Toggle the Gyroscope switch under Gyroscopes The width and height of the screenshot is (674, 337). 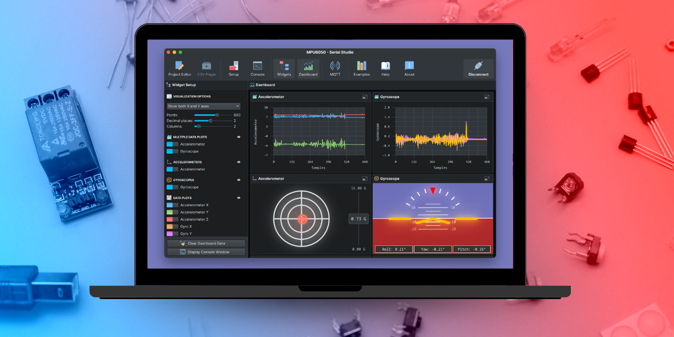[x=172, y=187]
